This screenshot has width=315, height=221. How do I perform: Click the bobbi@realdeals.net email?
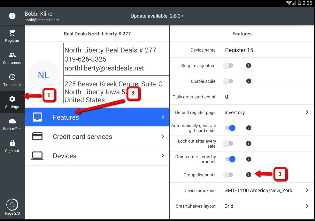(x=42, y=20)
